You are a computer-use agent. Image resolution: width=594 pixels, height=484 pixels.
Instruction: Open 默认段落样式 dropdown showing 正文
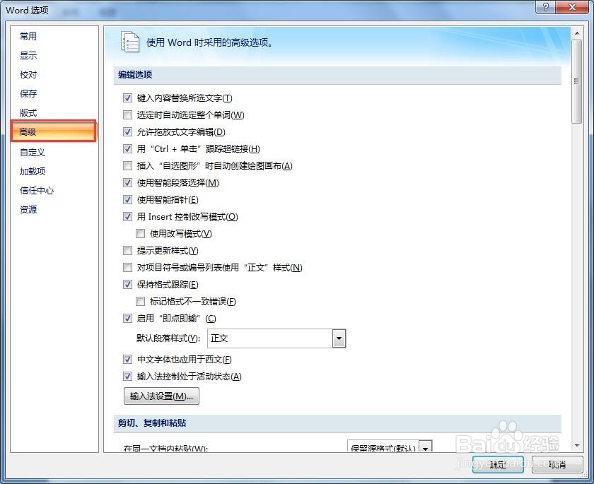pos(276,338)
